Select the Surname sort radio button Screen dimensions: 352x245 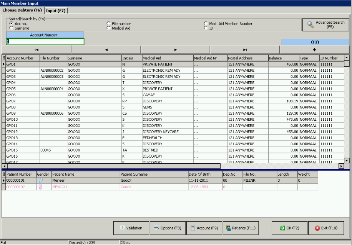[x=12, y=28]
